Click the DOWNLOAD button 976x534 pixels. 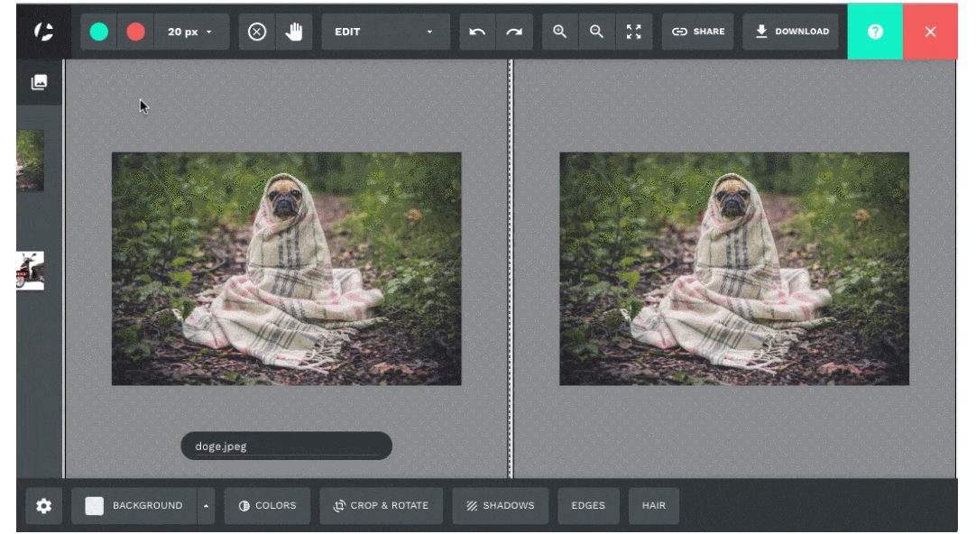coord(791,32)
